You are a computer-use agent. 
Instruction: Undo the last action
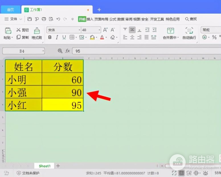[x=58, y=19]
